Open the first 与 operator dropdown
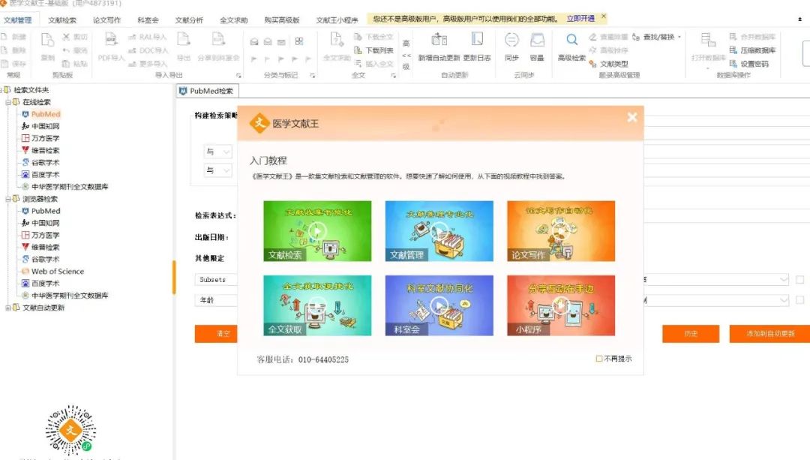The width and height of the screenshot is (810, 460). click(x=217, y=152)
